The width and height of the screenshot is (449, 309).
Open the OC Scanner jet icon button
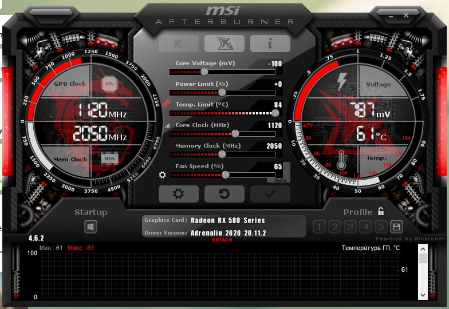pyautogui.click(x=224, y=43)
